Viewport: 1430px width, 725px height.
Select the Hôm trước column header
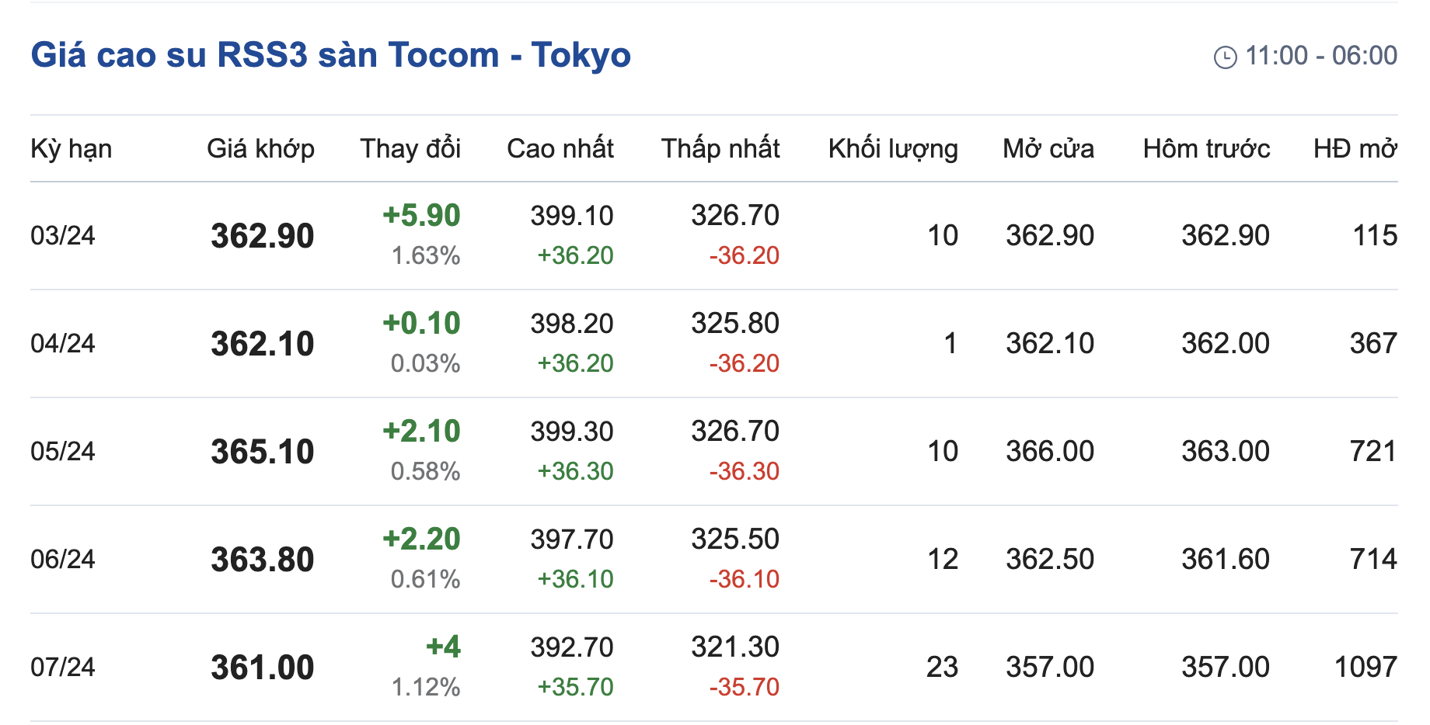[1206, 148]
